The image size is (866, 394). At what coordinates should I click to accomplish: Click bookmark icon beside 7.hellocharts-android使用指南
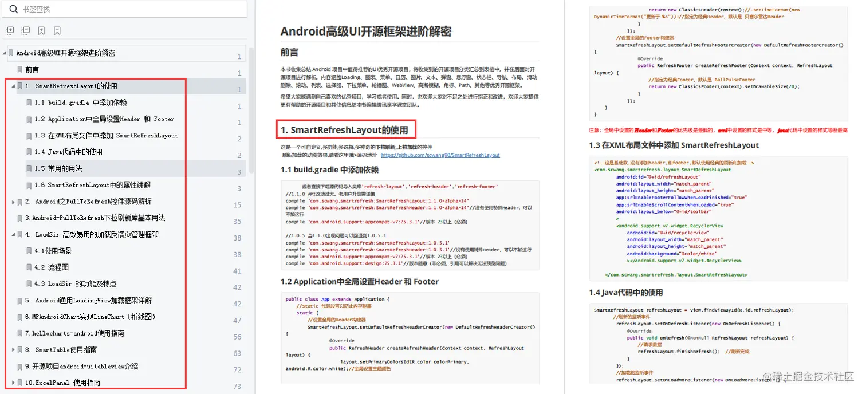click(20, 333)
